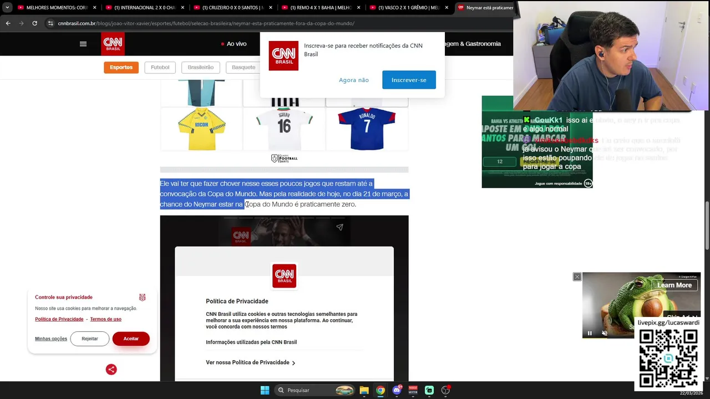Select the blue Ronaldo 7 jersey

click(x=367, y=129)
